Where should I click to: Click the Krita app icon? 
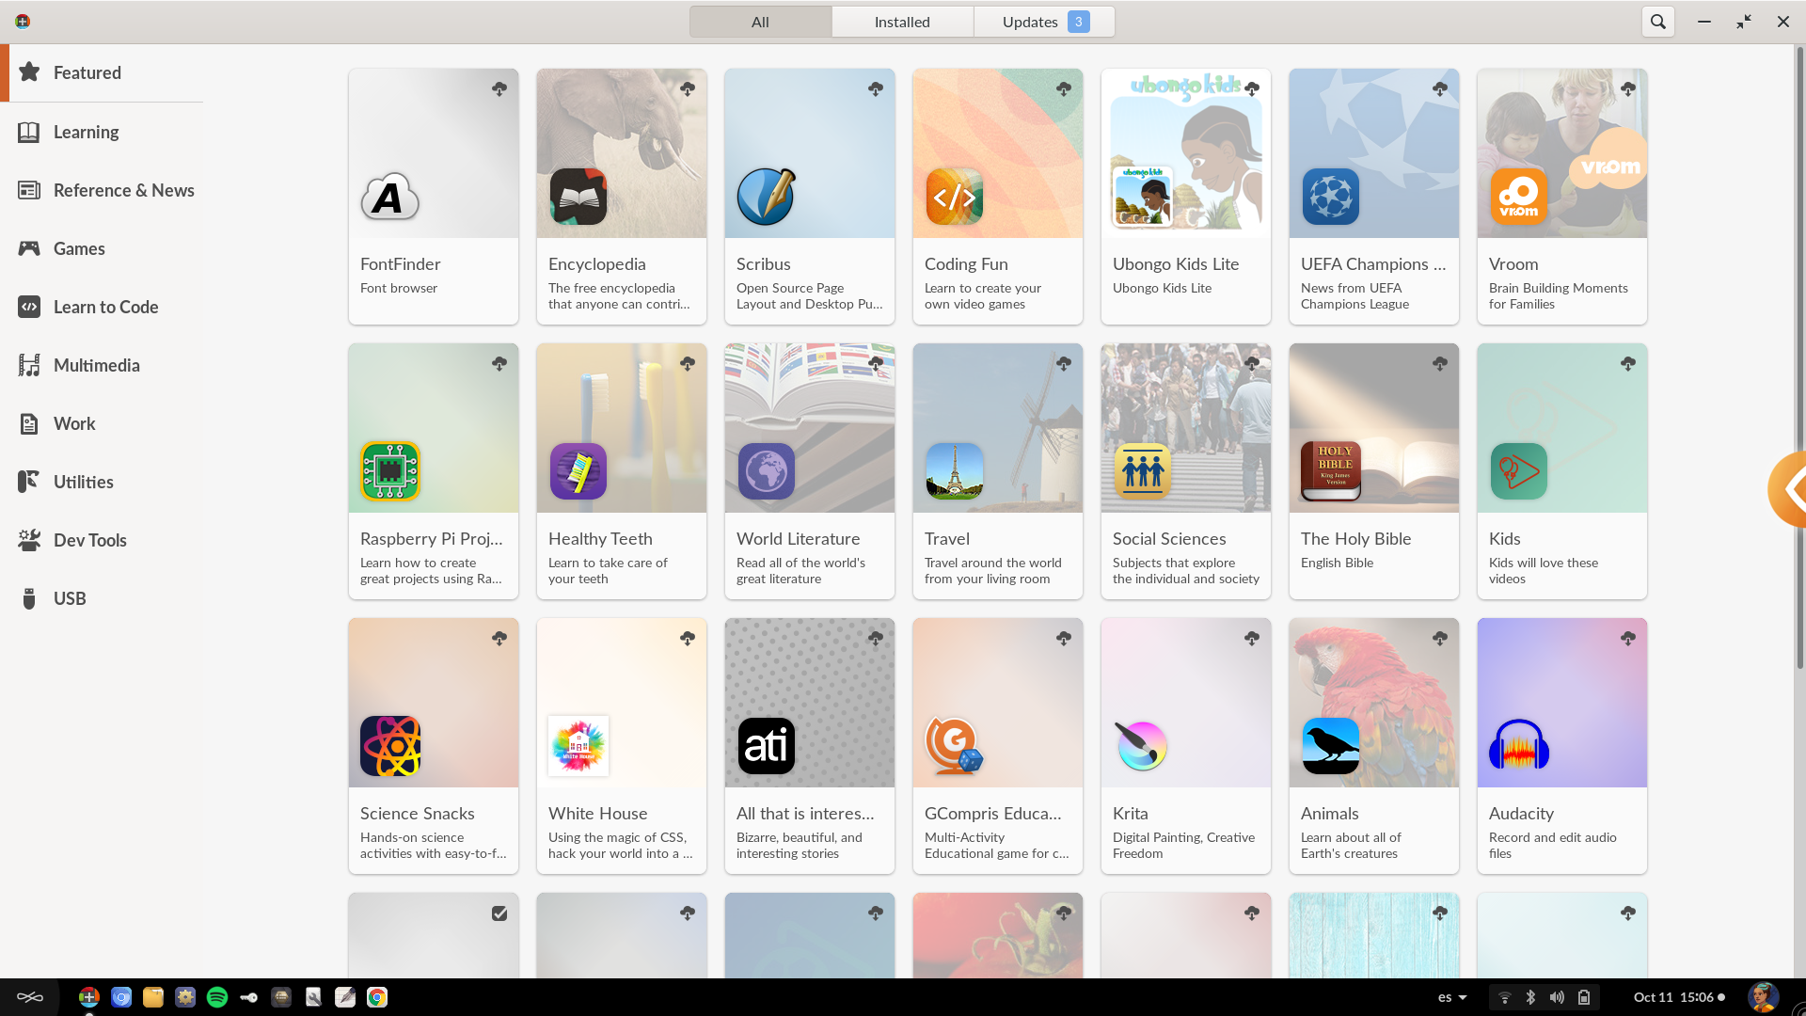[1143, 747]
